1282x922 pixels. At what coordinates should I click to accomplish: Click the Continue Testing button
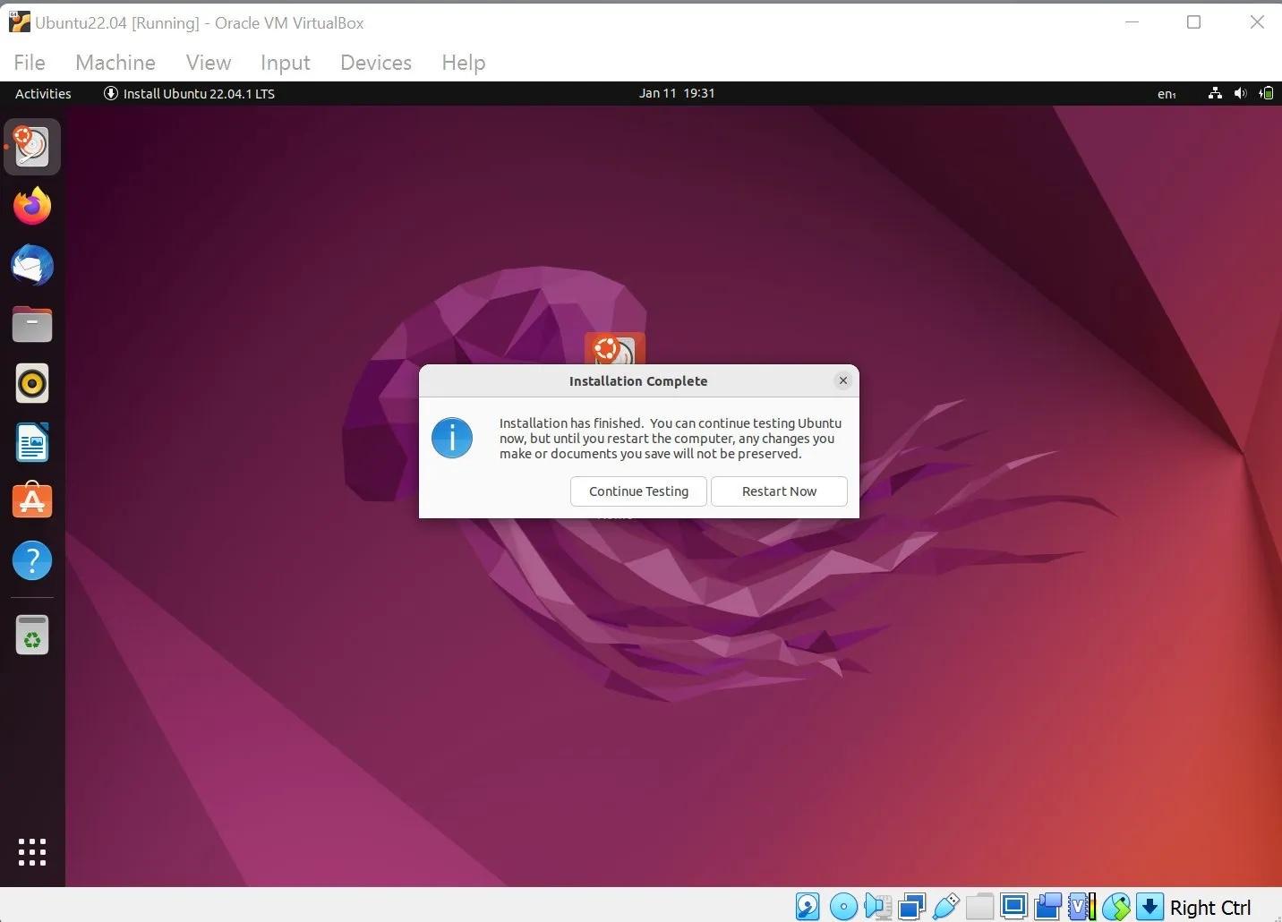pos(638,491)
